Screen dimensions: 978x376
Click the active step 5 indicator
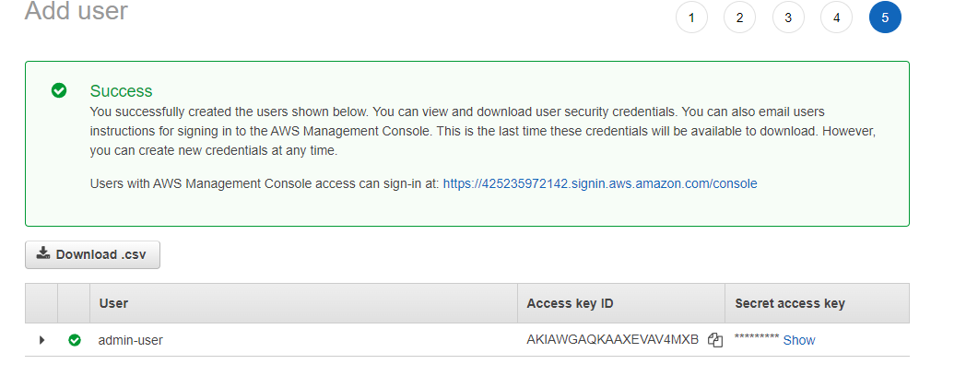click(885, 17)
